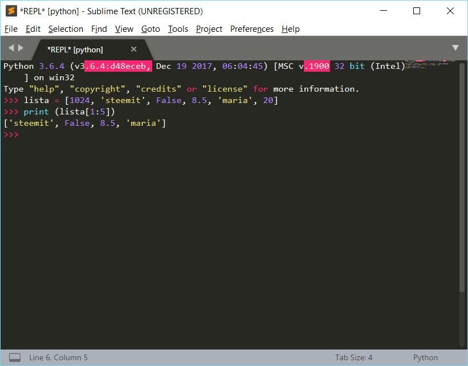Click the vertical scrollbar of the editor
The width and height of the screenshot is (468, 366).
pos(462,177)
